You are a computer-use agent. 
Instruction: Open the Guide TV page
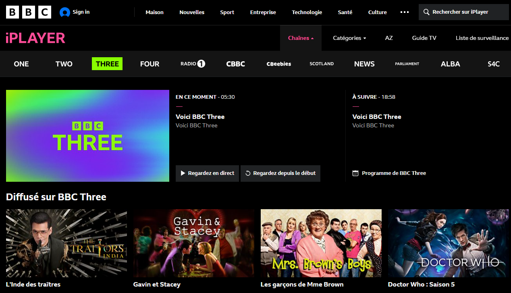tap(424, 38)
